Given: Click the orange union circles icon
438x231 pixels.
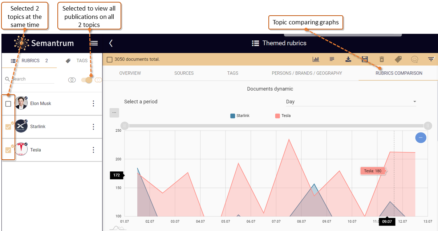Looking at the screenshot, I should 98,80.
